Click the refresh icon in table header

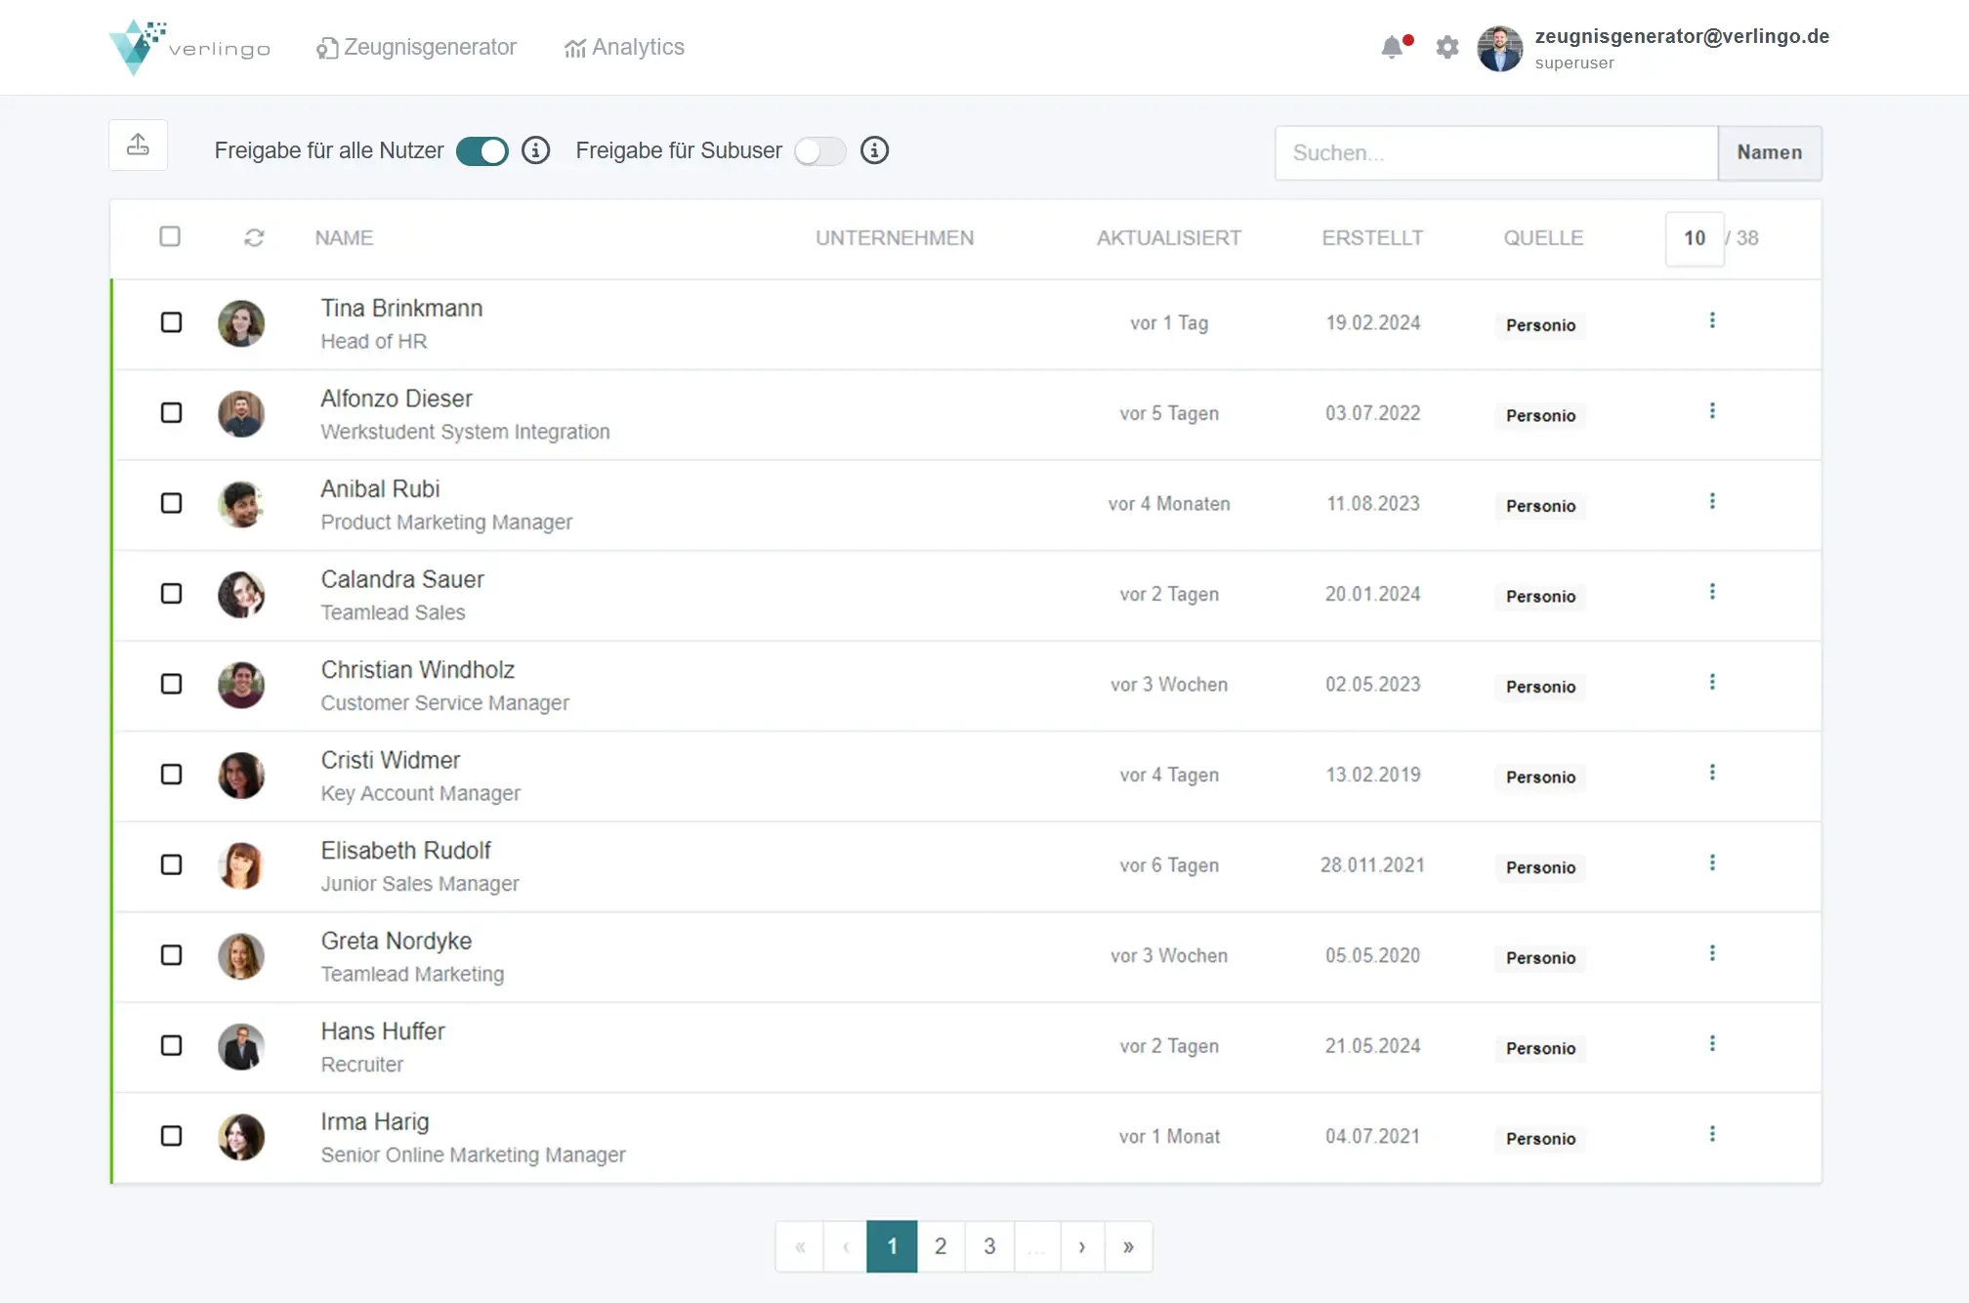(254, 238)
